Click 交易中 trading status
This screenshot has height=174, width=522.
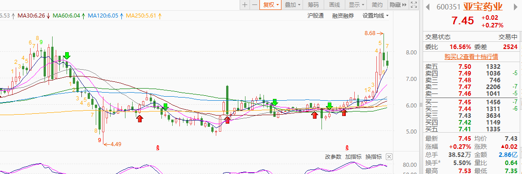click(x=508, y=37)
